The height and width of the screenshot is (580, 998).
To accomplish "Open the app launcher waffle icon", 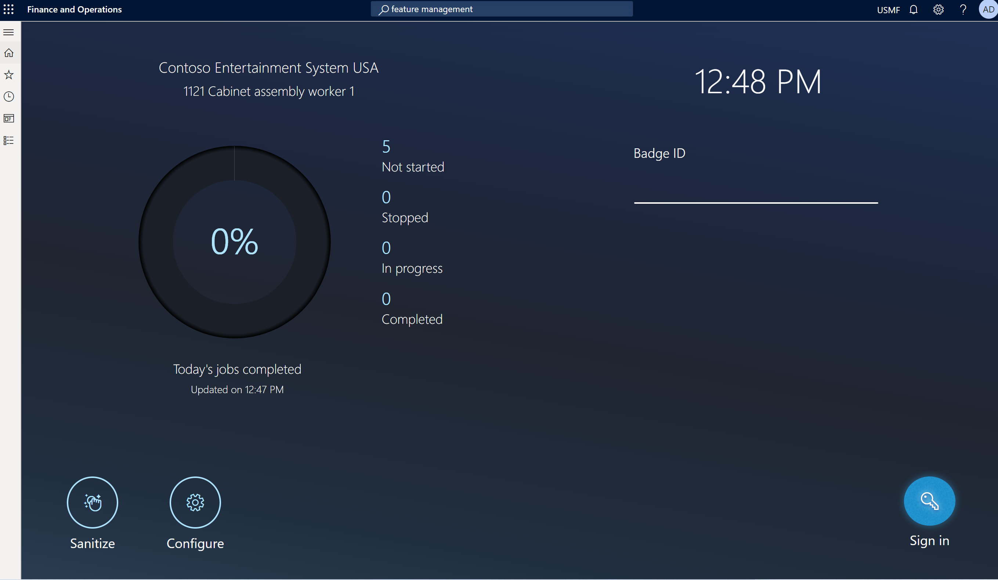I will coord(9,9).
